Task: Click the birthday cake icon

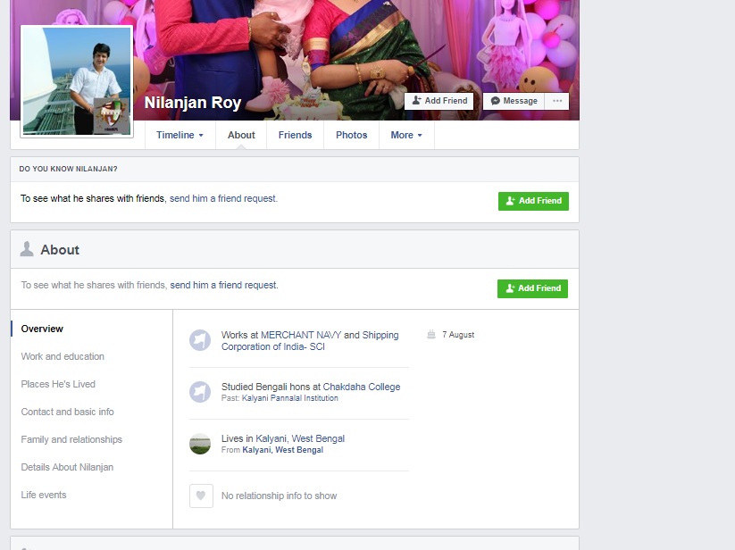Action: pos(431,335)
